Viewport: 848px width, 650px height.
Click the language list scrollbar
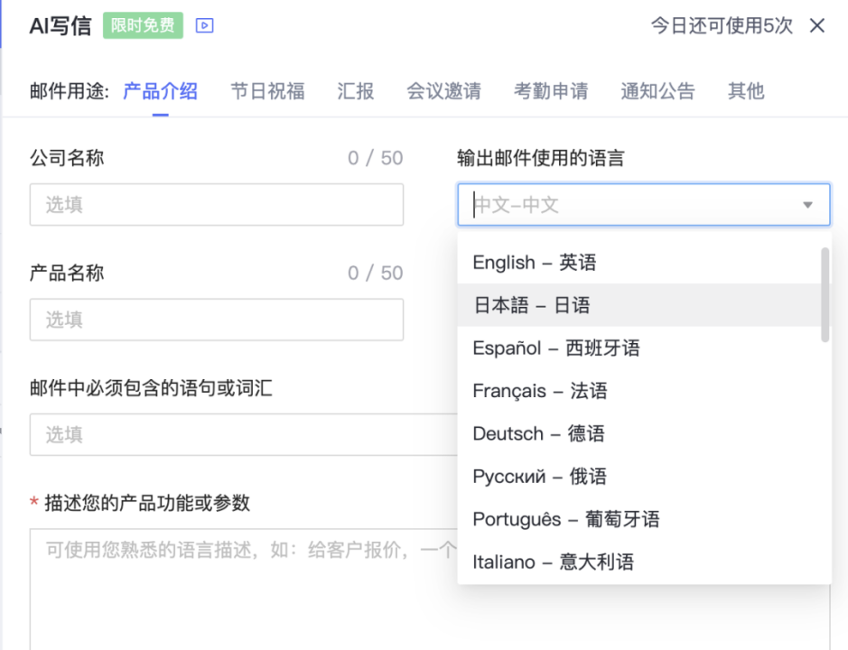[825, 295]
